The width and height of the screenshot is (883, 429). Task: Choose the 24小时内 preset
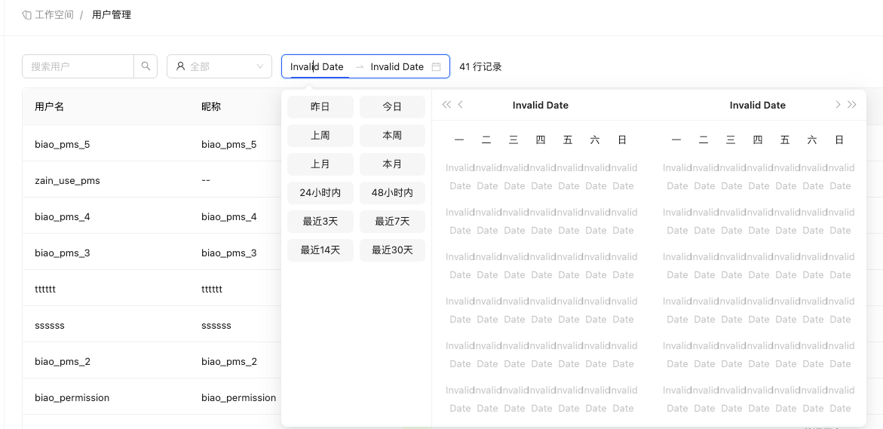[x=320, y=193]
